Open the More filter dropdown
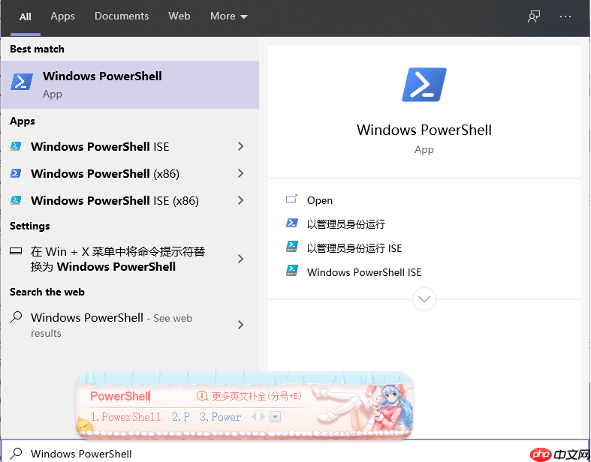The width and height of the screenshot is (591, 462). 229,16
